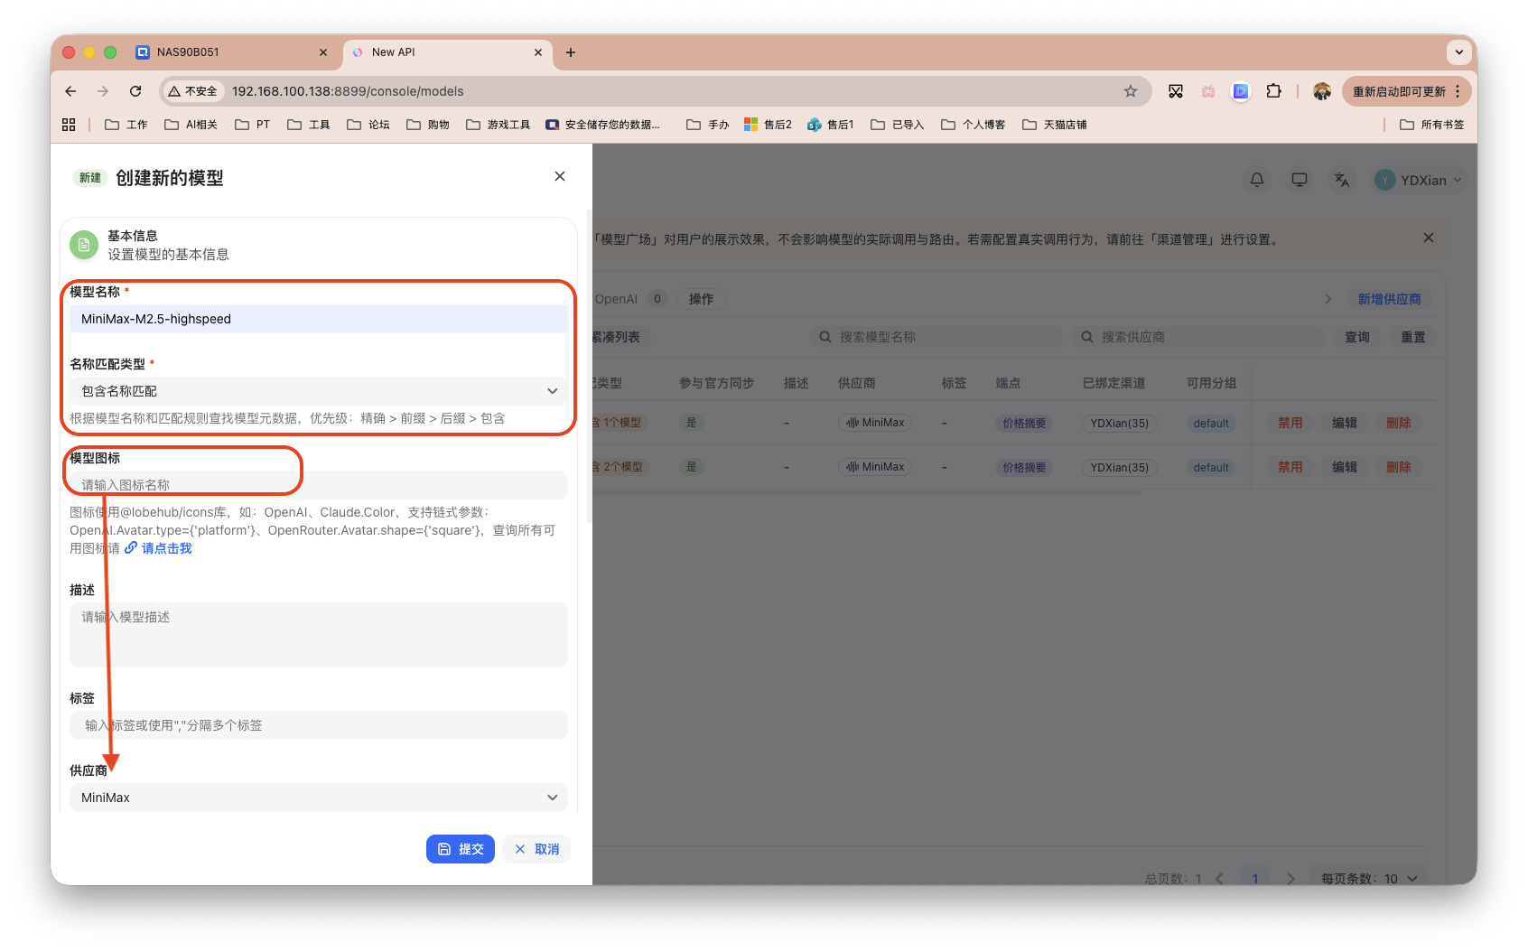The image size is (1528, 952).
Task: Open the 供应商 MiniMax dropdown
Action: [318, 798]
